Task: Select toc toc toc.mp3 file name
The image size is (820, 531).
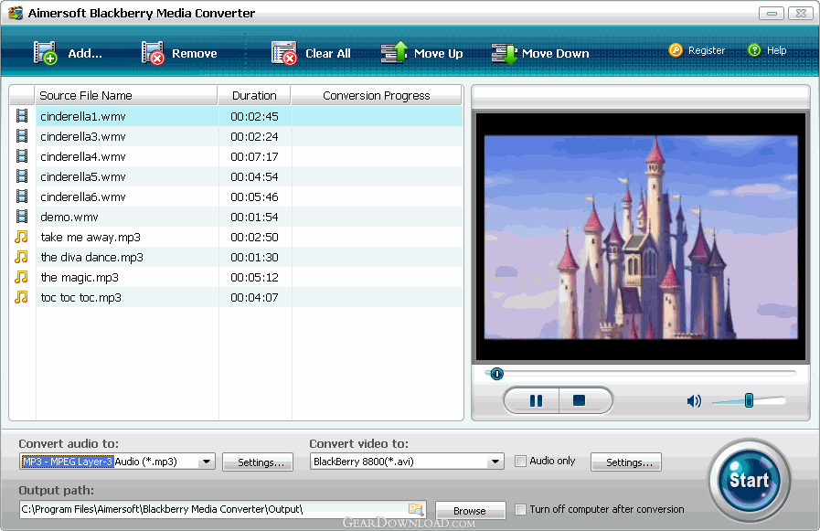Action: pyautogui.click(x=81, y=297)
